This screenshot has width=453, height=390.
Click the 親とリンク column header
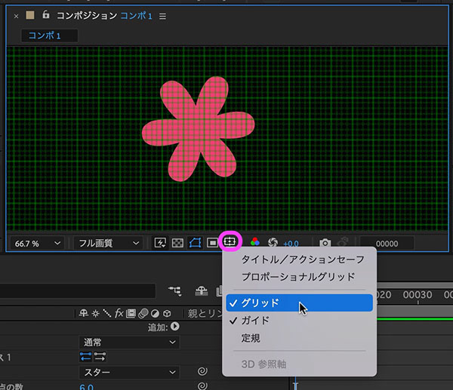pos(205,314)
